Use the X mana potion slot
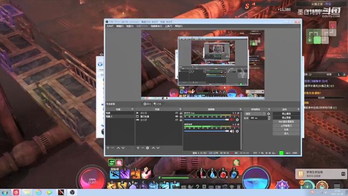The width and height of the screenshot is (348, 196). point(212,173)
